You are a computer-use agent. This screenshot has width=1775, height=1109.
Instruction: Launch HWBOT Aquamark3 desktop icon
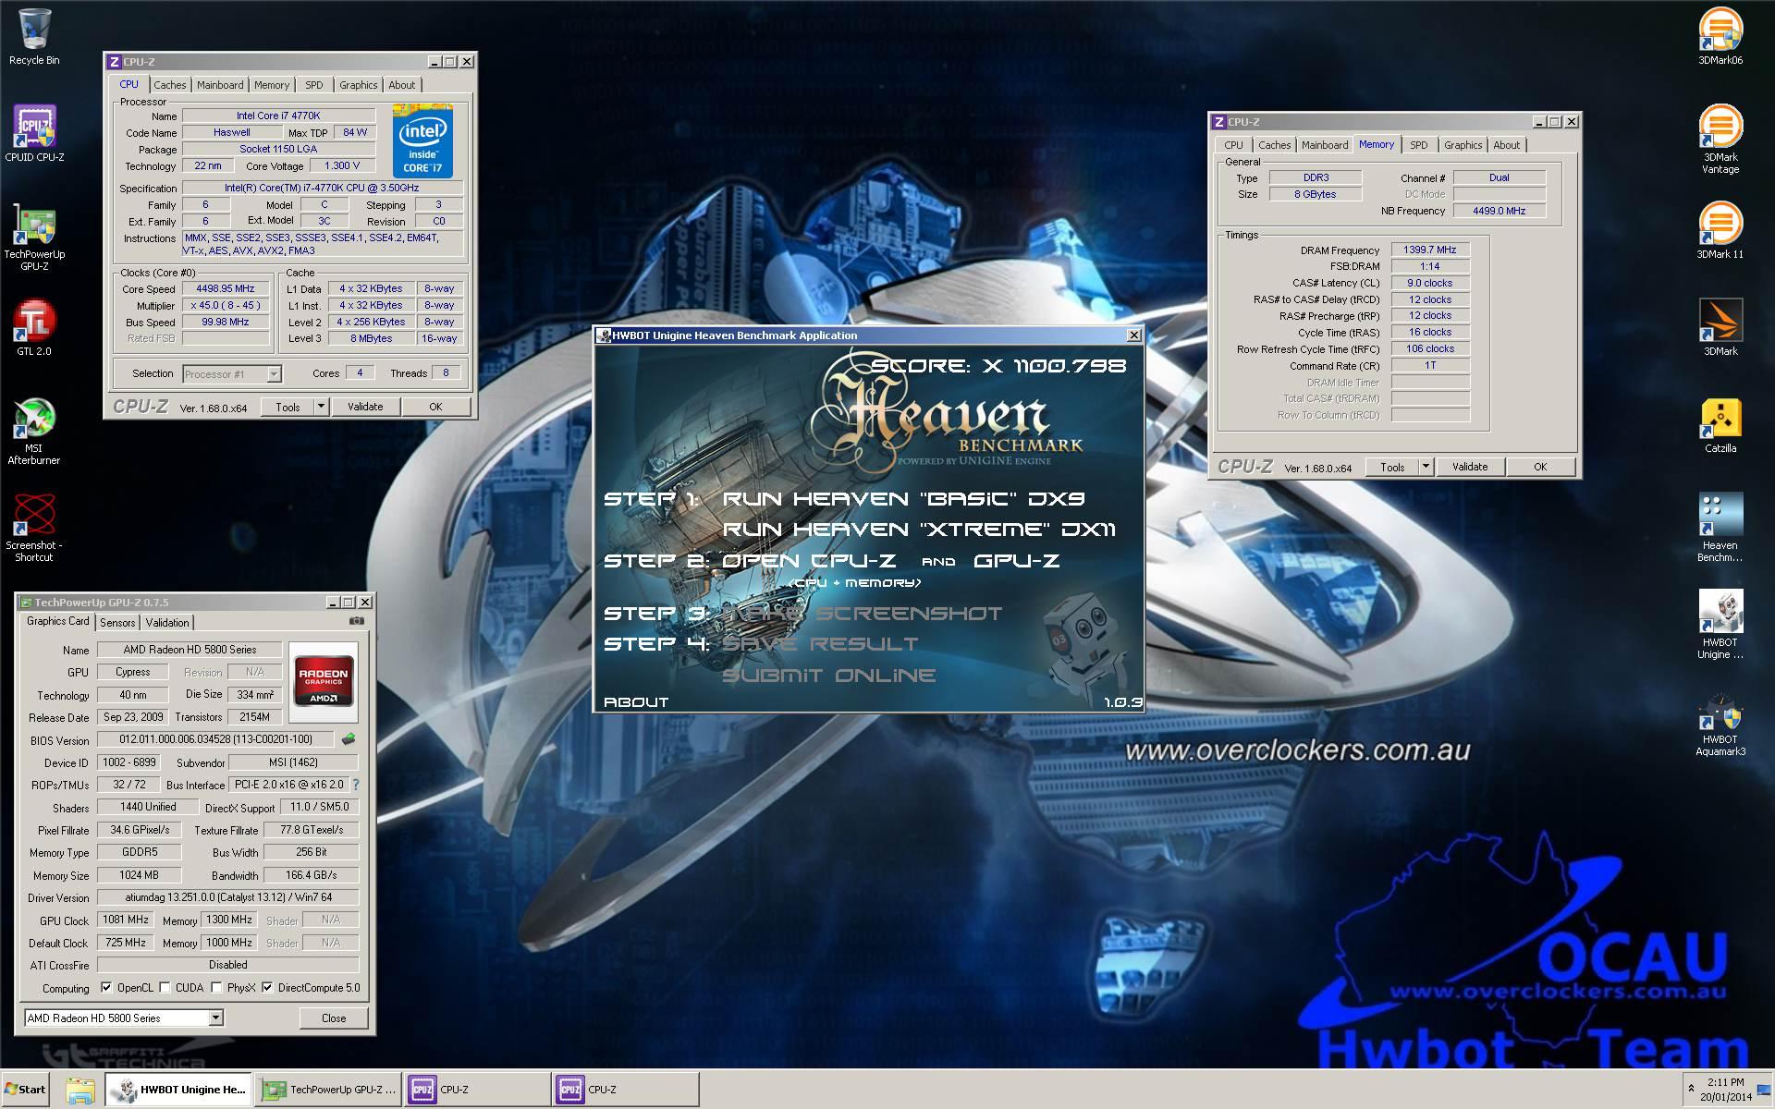pyautogui.click(x=1720, y=724)
